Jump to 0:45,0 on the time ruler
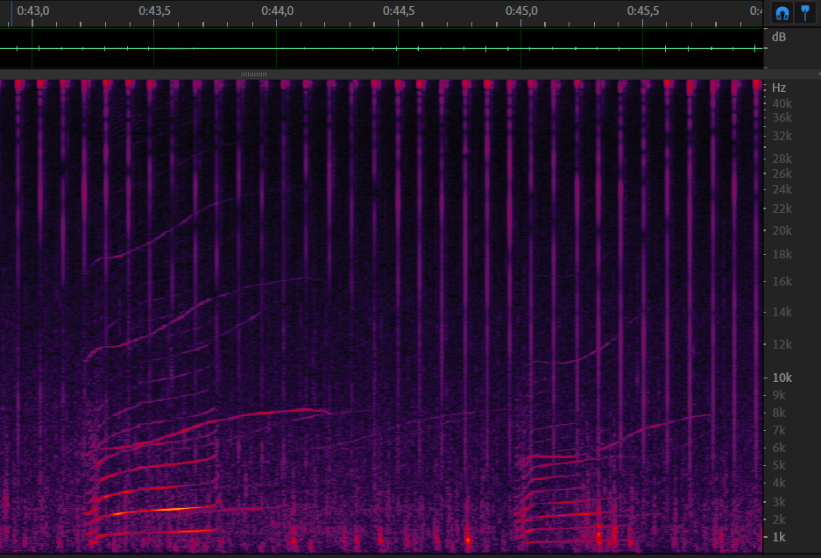Screen dimensions: 821x558 521,11
